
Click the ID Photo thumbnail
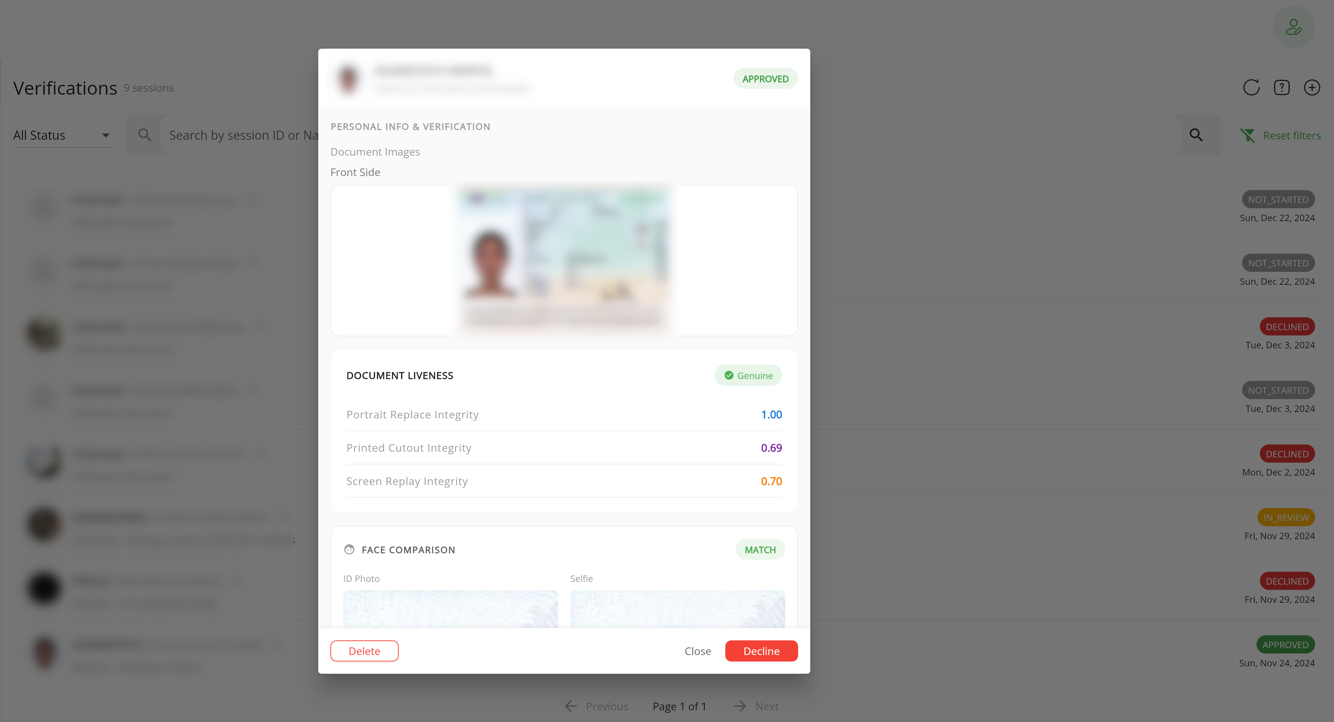pos(451,609)
